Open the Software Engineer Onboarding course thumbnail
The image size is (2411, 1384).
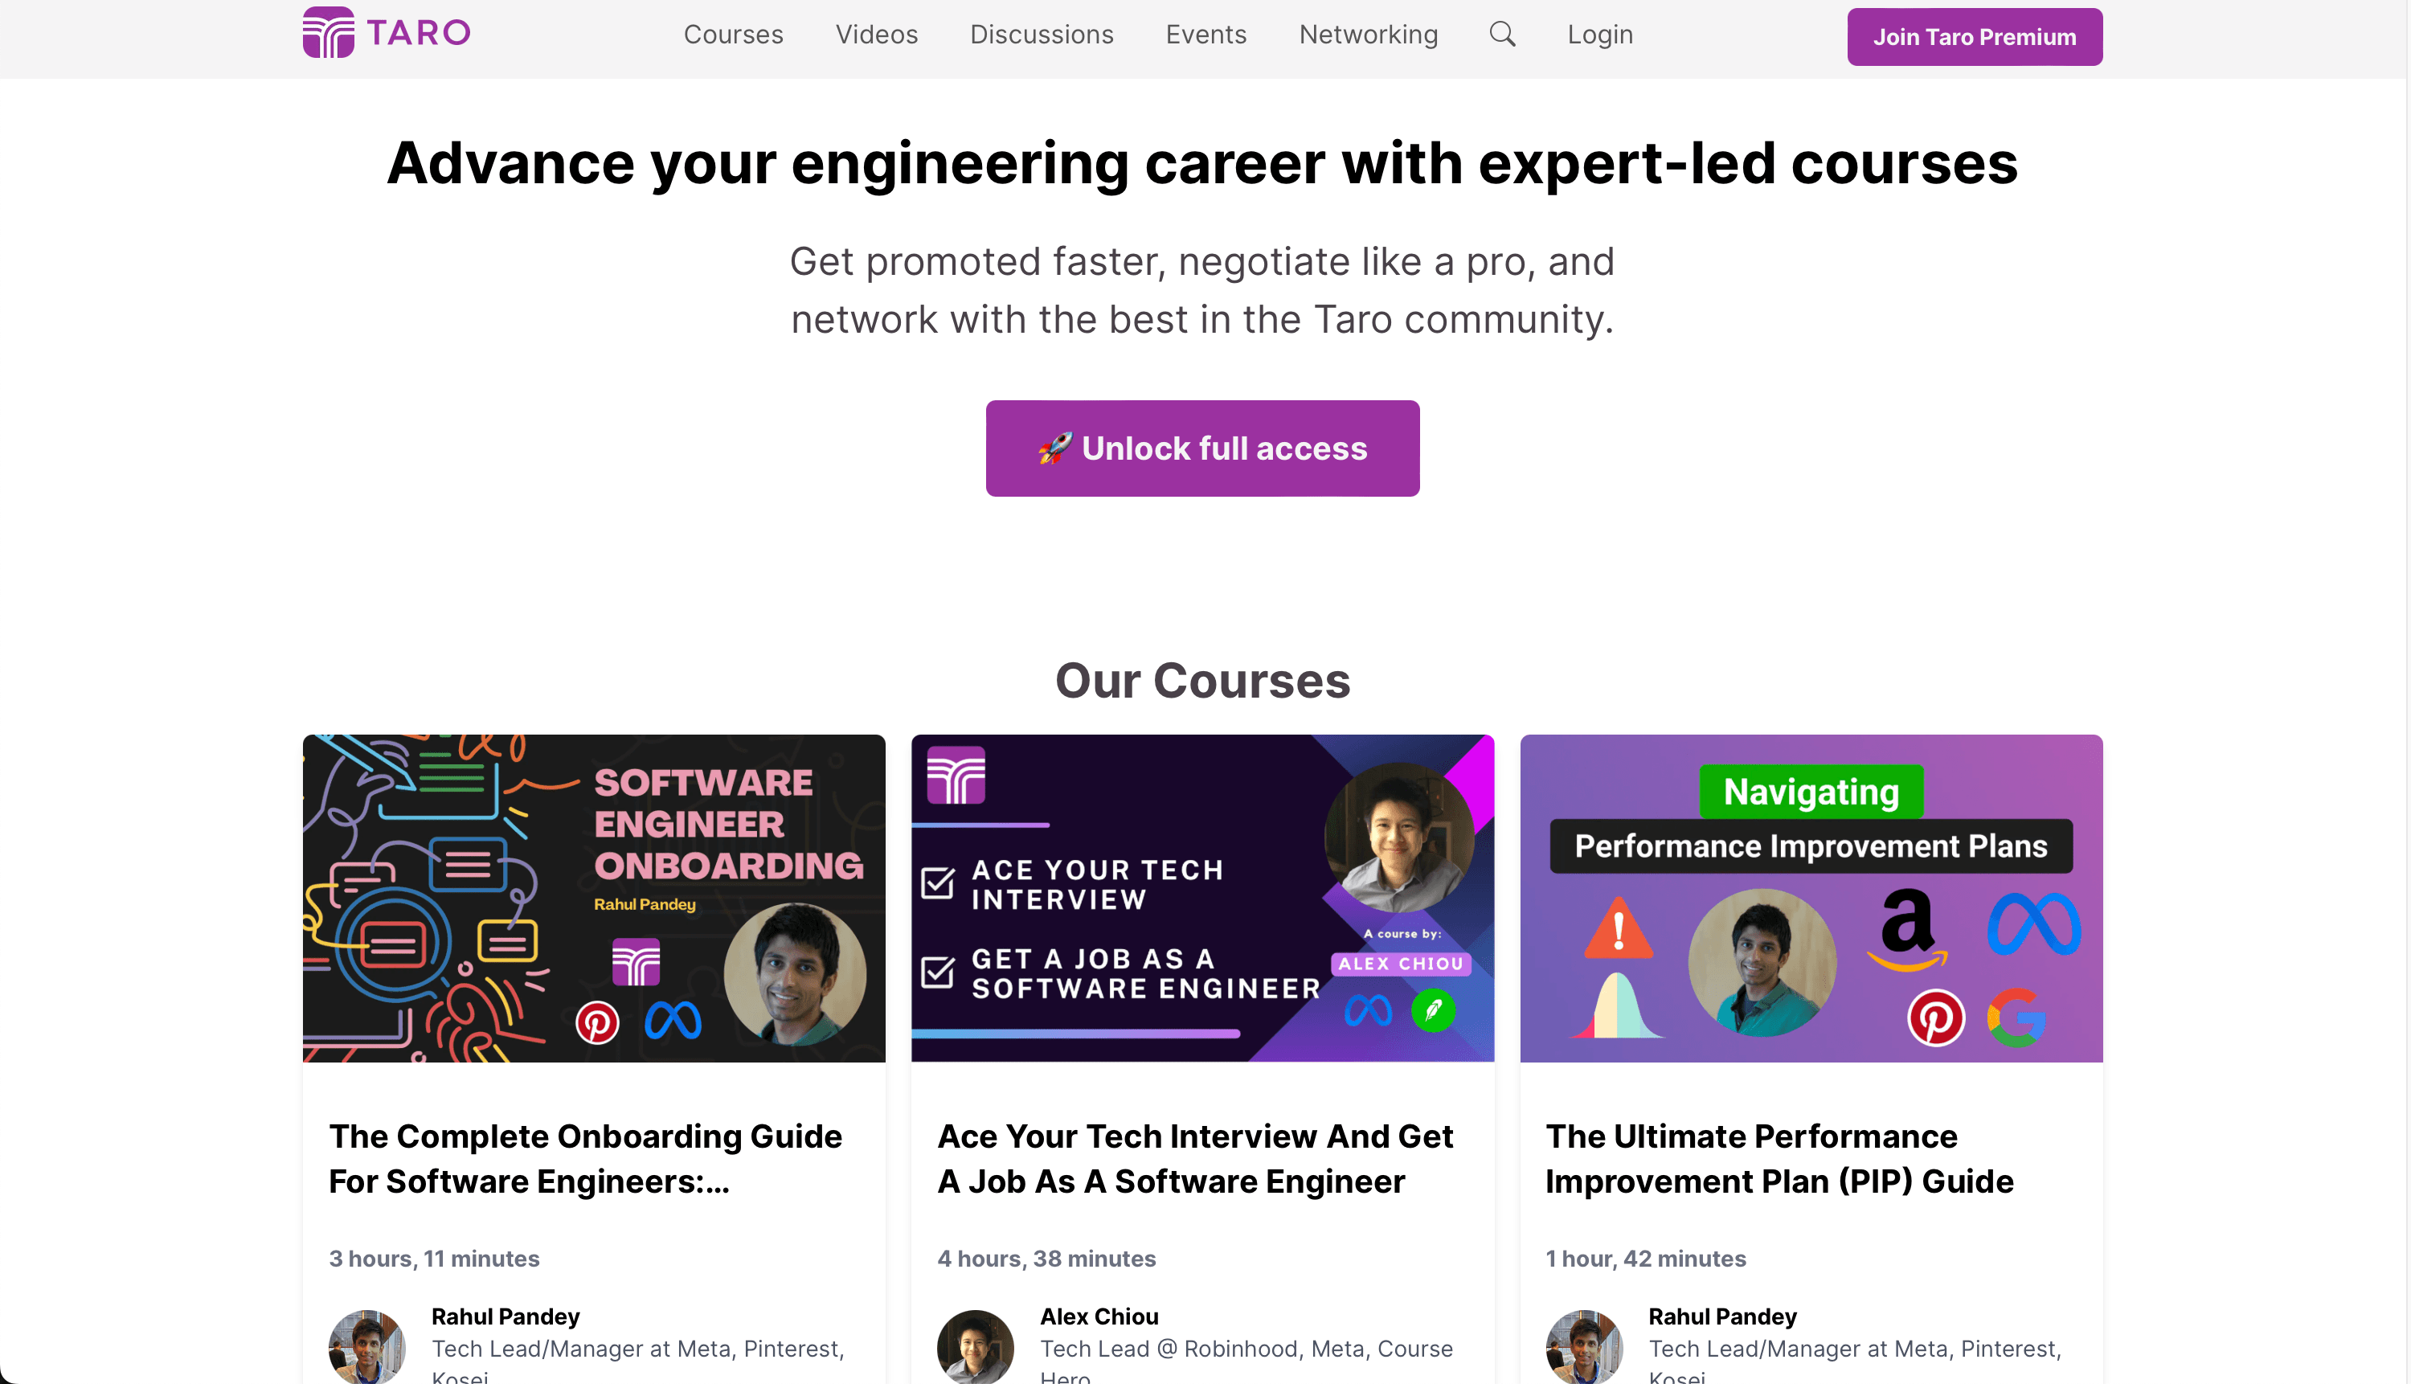coord(594,897)
